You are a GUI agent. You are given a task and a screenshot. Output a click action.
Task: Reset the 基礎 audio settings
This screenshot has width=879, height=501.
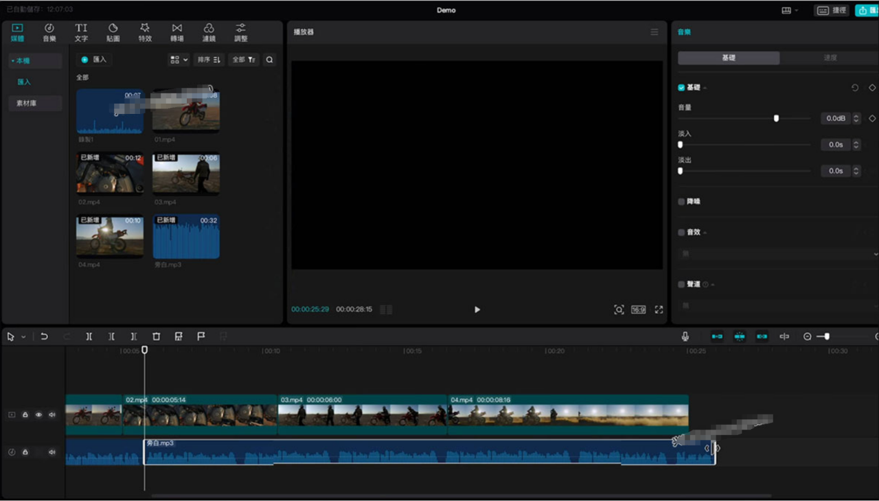click(855, 88)
